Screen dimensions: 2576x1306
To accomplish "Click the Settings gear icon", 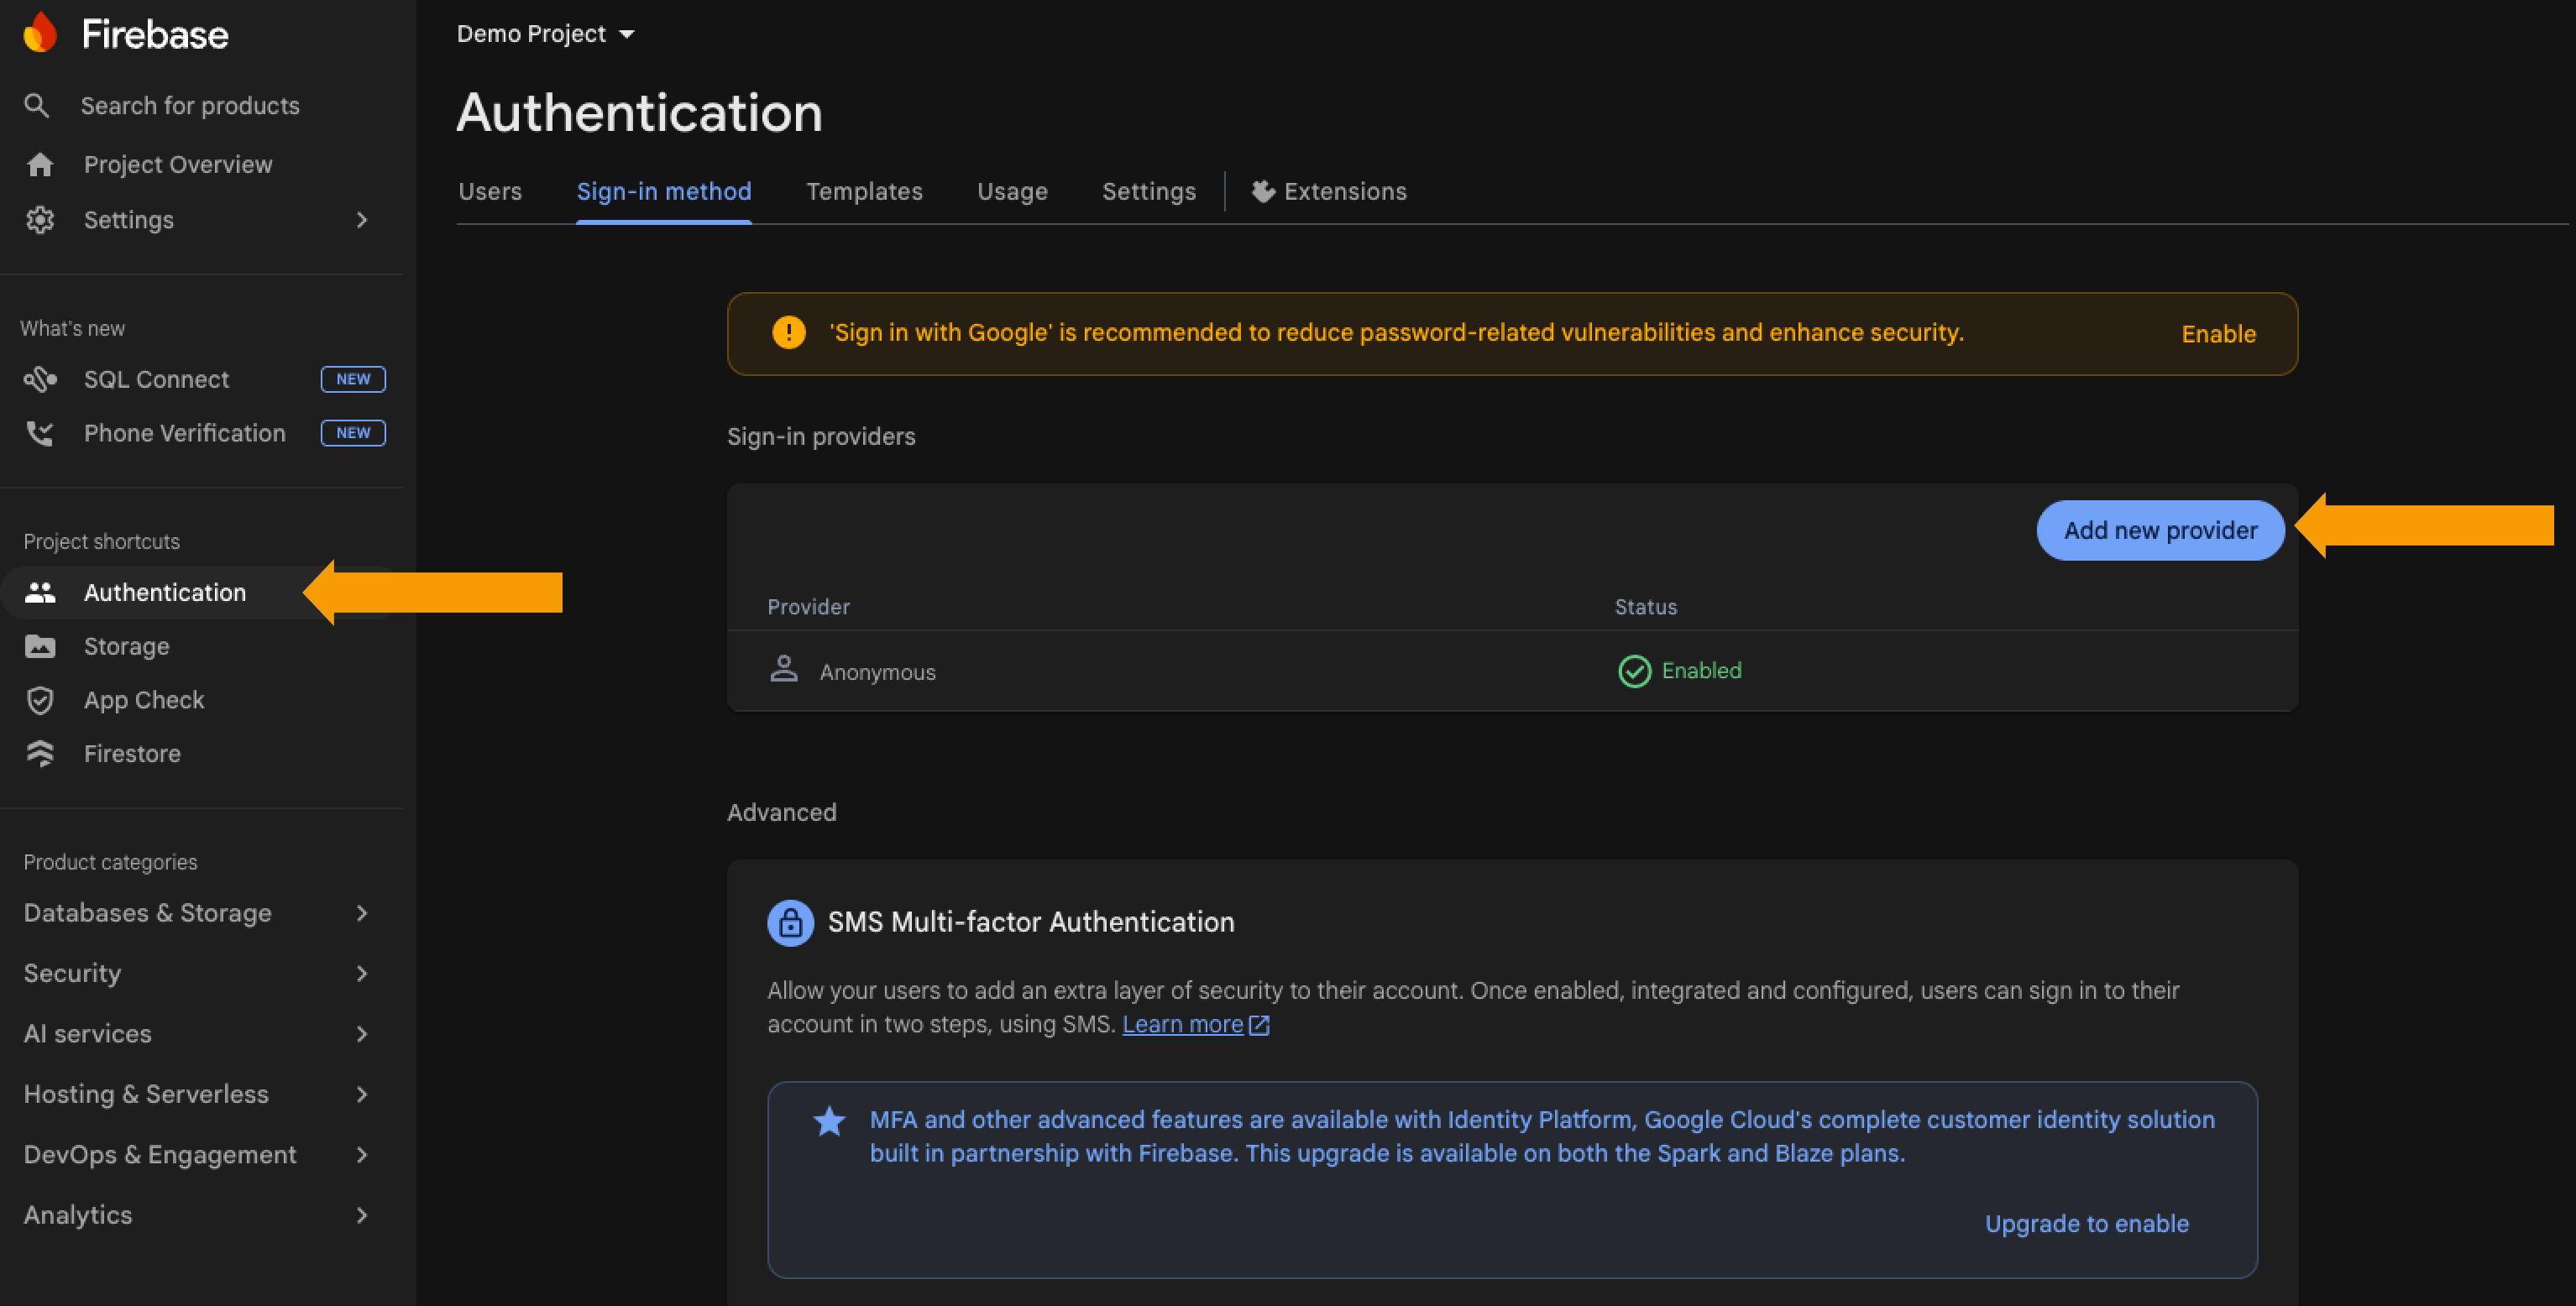I will 40,220.
